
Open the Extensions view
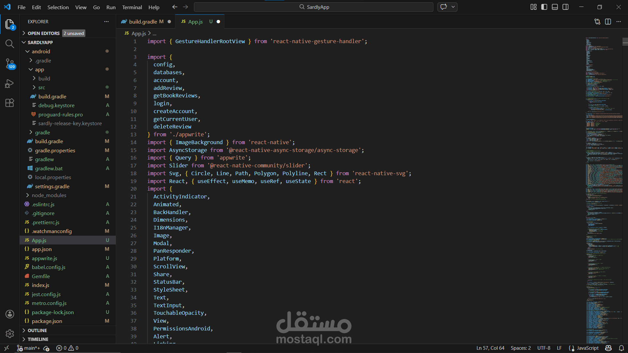[9, 103]
